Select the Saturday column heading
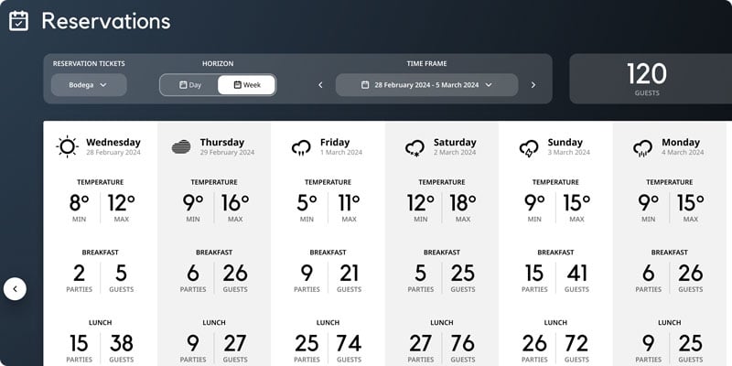The image size is (732, 366). [x=455, y=143]
